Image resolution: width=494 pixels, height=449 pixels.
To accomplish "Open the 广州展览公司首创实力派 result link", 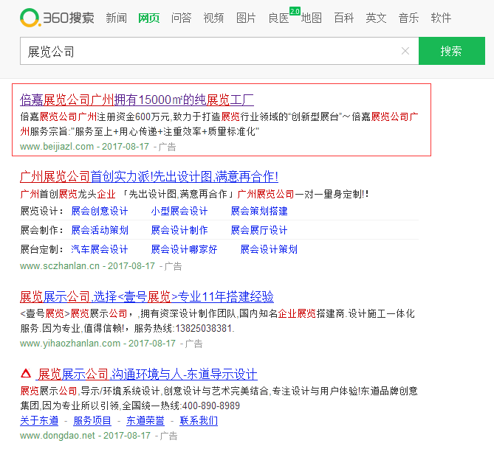I will click(149, 176).
